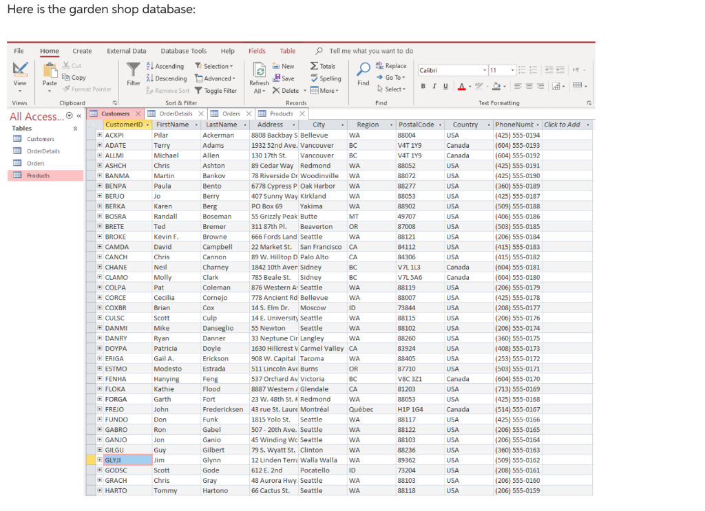The image size is (705, 511).
Task: Open the Advanced filter dropdown
Action: point(215,78)
